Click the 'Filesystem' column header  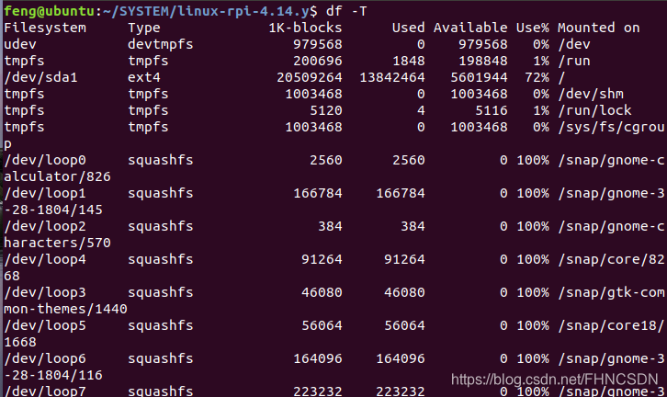[x=45, y=28]
